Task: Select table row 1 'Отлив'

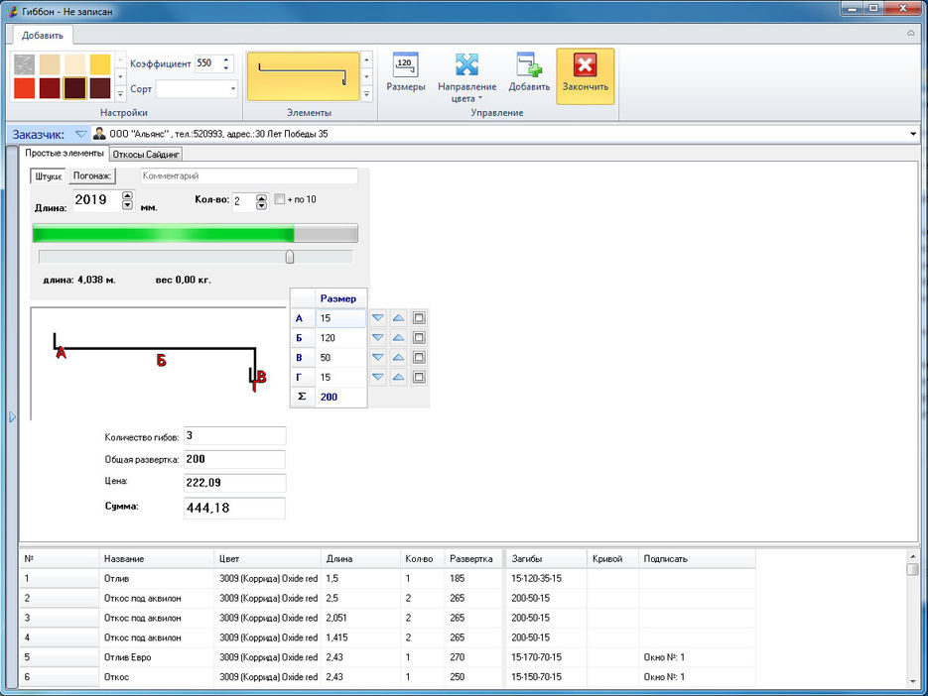Action: tap(387, 578)
